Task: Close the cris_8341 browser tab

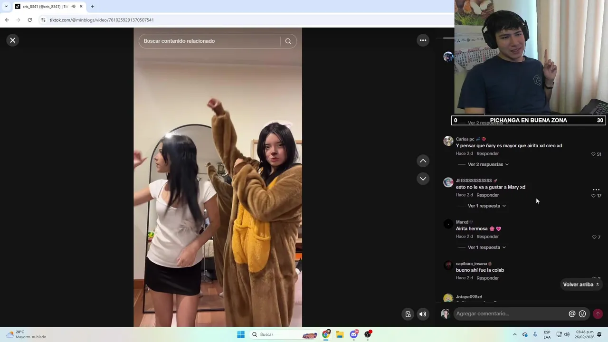Action: tap(81, 7)
